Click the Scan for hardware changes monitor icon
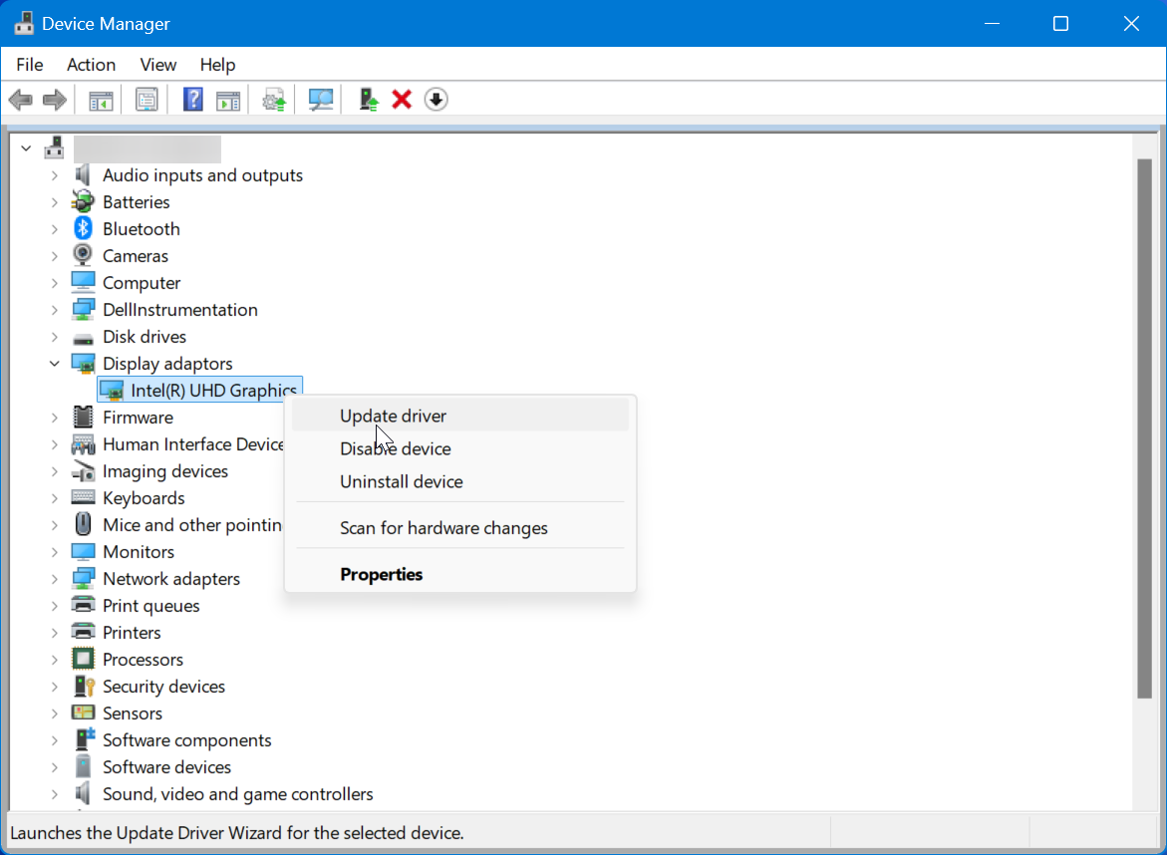1167x855 pixels. tap(321, 100)
